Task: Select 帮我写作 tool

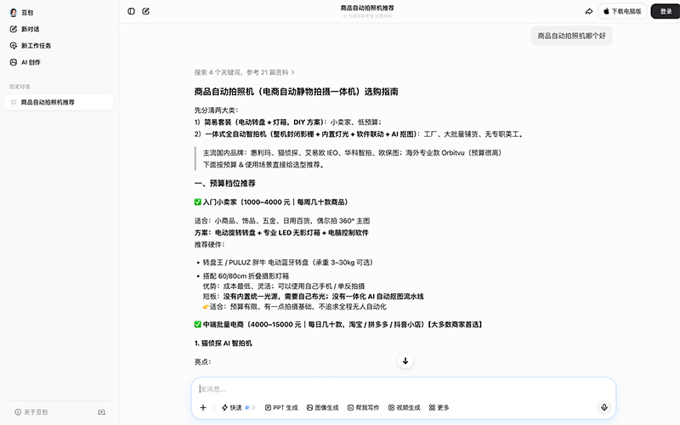Action: click(x=364, y=407)
